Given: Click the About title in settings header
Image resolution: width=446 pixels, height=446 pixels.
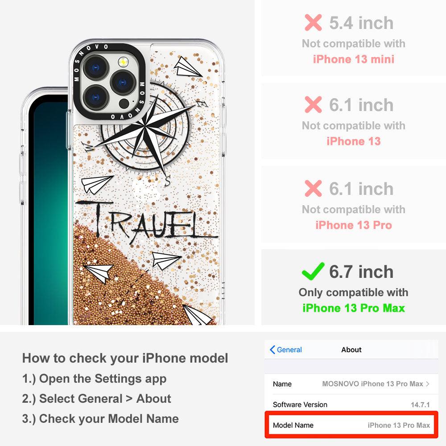Looking at the screenshot, I should point(351,350).
